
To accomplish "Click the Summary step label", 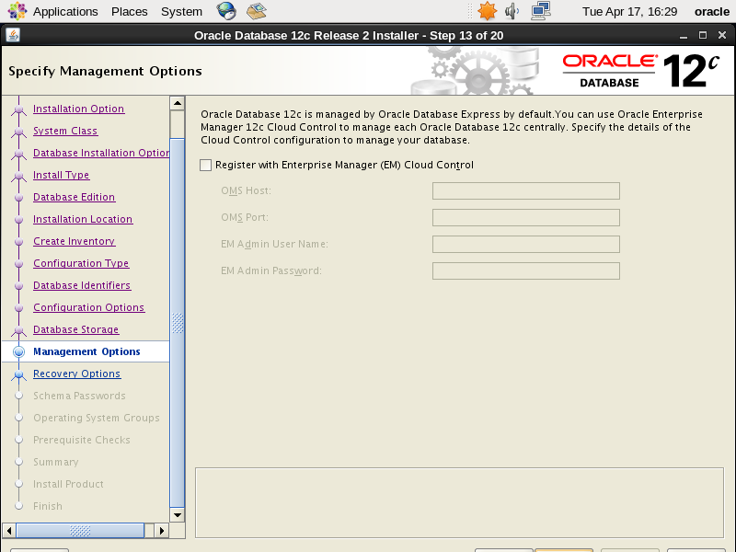I will point(56,462).
